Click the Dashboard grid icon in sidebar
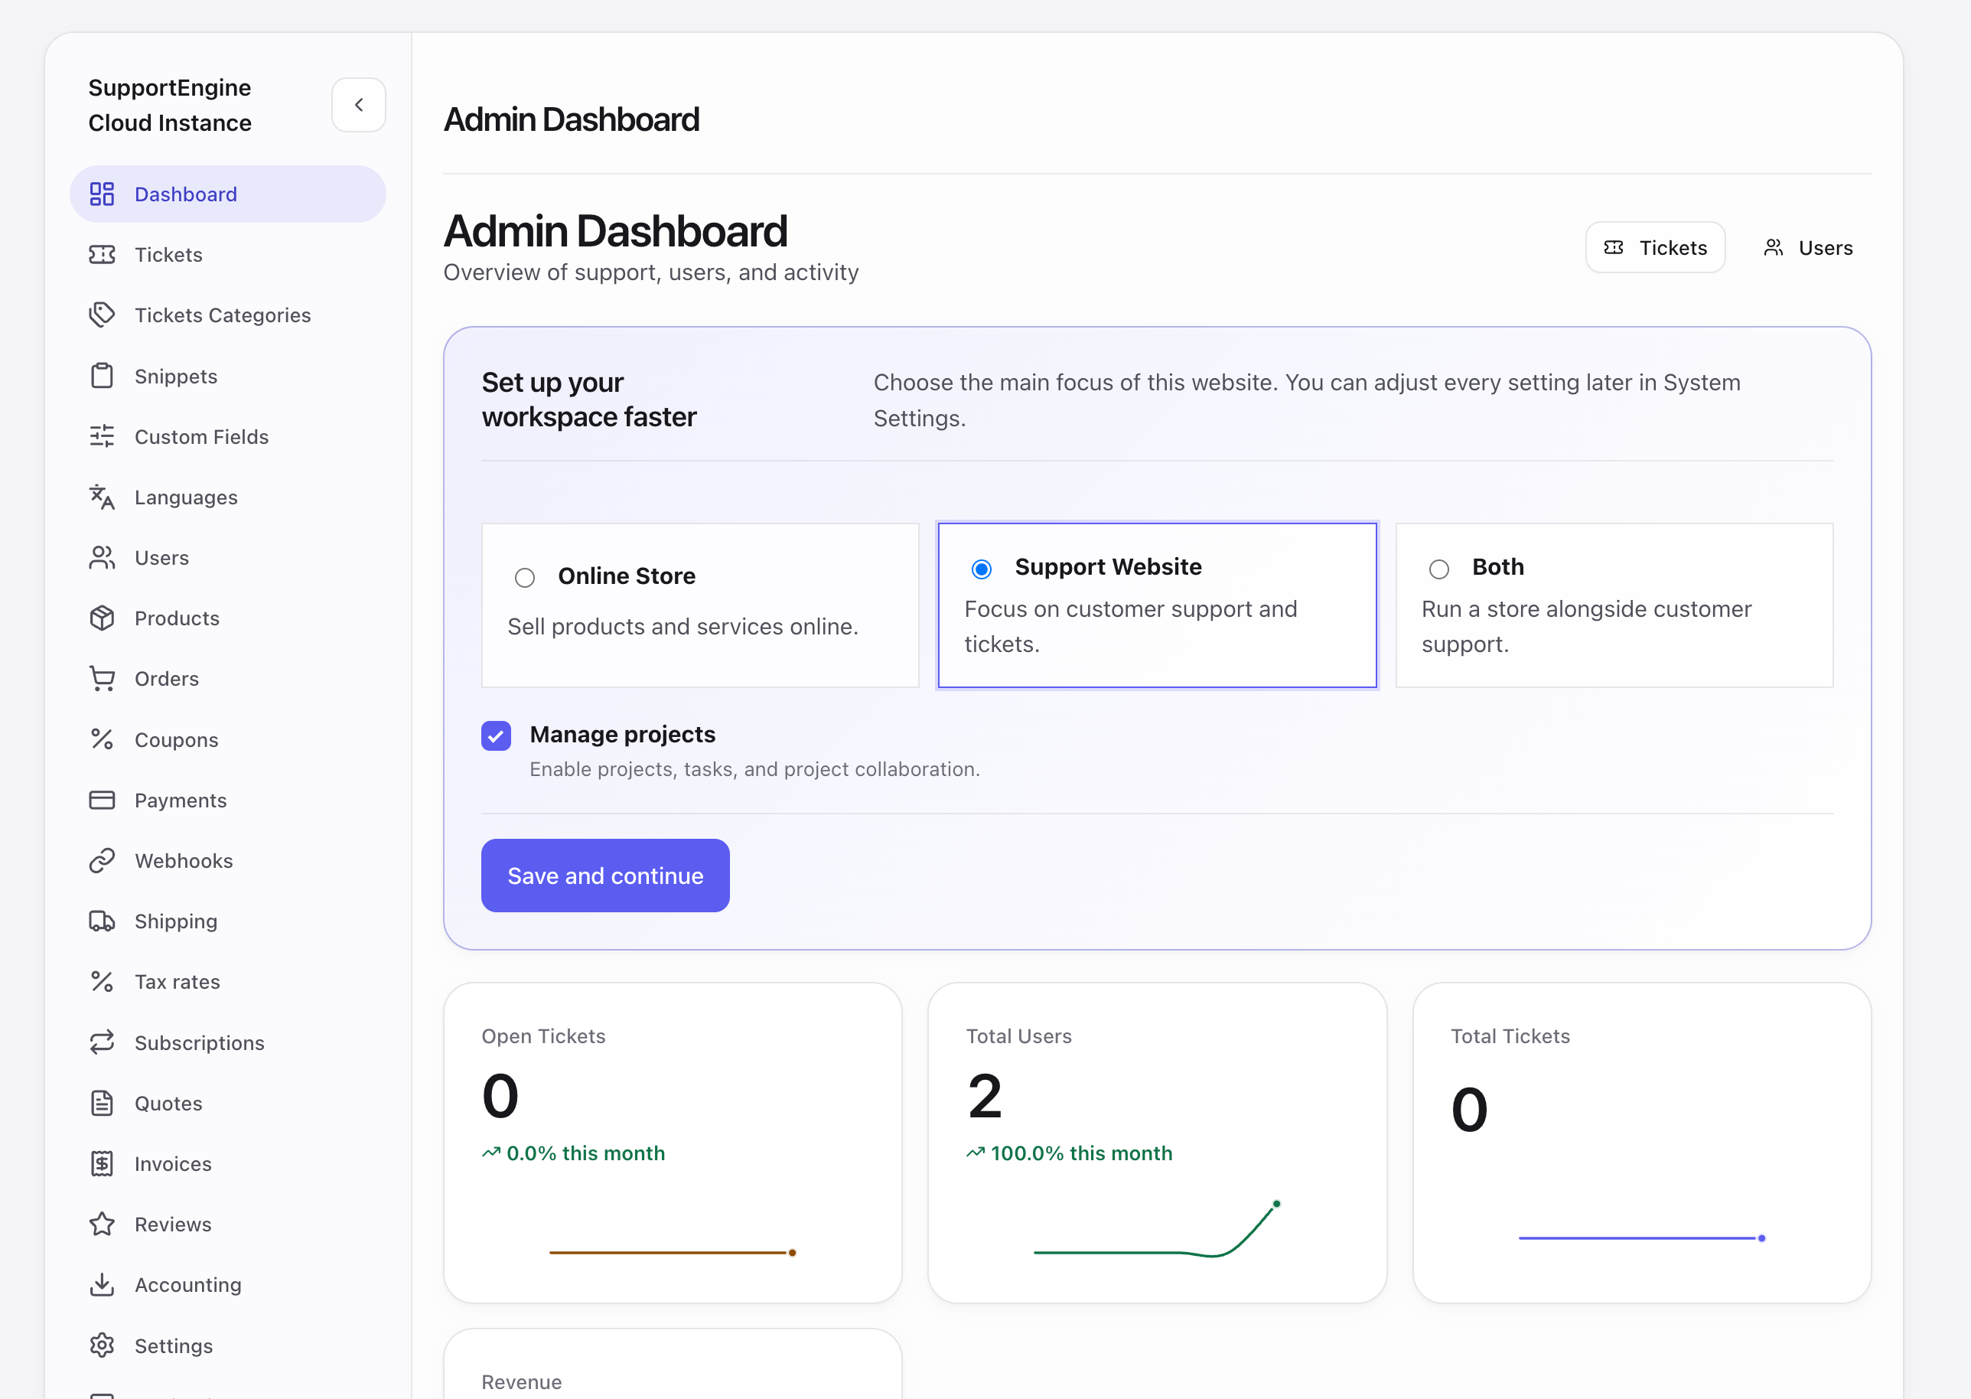Image resolution: width=1971 pixels, height=1399 pixels. pyautogui.click(x=102, y=194)
